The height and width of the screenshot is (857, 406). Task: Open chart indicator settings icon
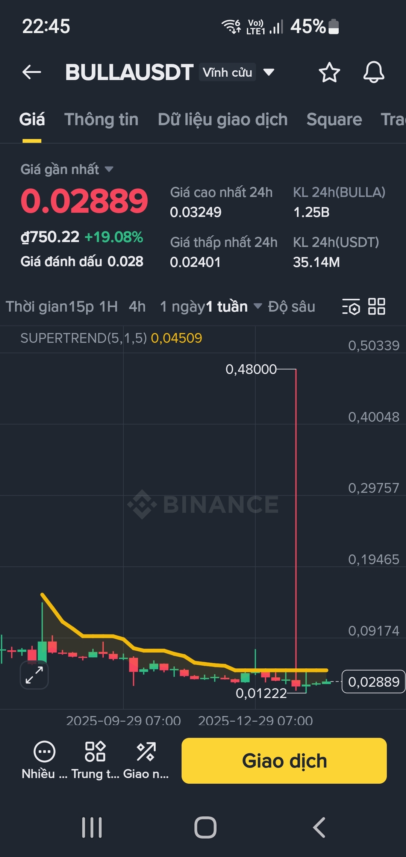(351, 307)
